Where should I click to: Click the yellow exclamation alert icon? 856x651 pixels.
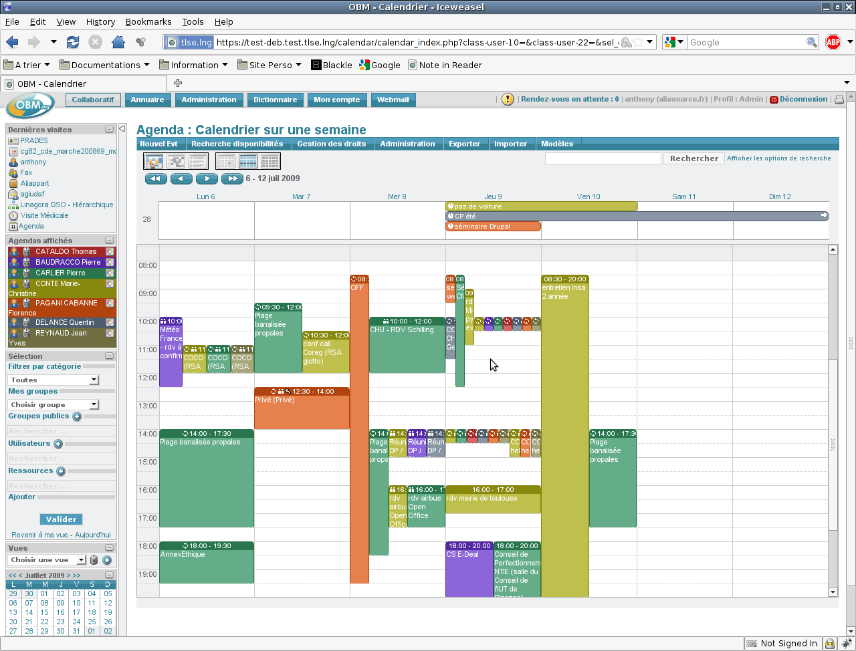click(x=508, y=100)
